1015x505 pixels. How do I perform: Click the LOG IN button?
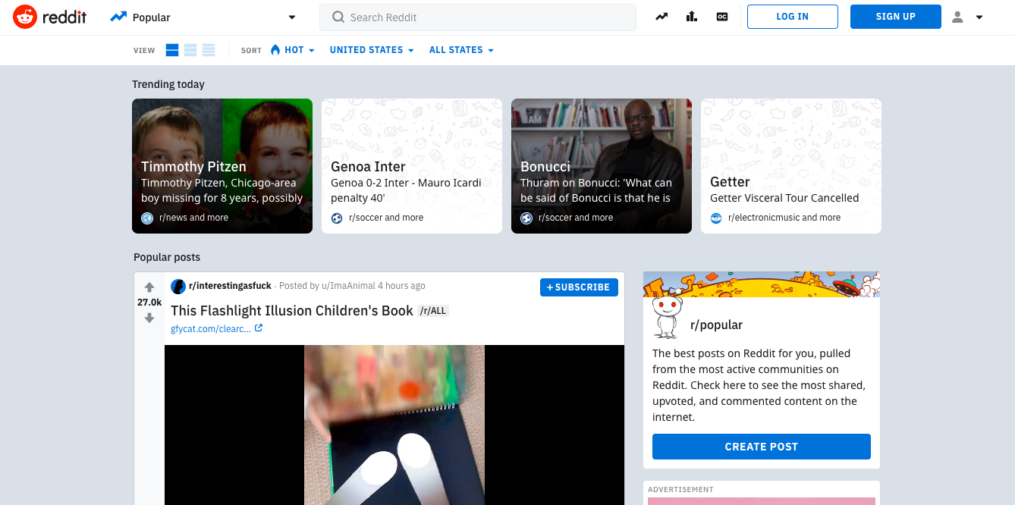click(793, 17)
